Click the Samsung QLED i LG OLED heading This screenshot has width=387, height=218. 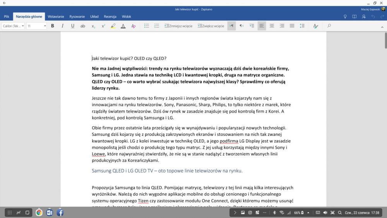coord(167,171)
